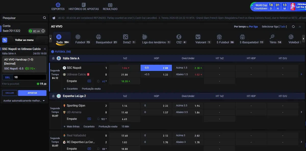
Task: Select the Valorant filter
Action: click(203, 39)
